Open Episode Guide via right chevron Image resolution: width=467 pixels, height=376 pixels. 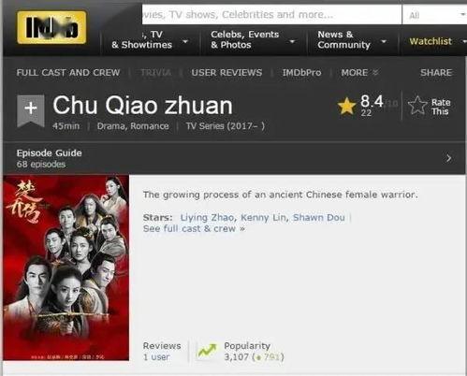click(448, 158)
